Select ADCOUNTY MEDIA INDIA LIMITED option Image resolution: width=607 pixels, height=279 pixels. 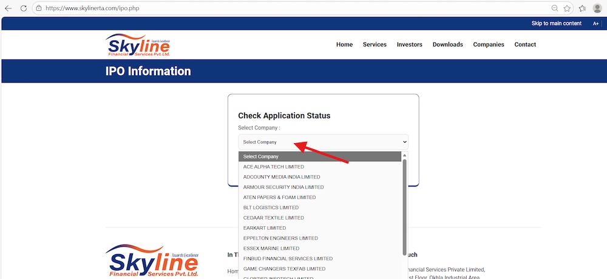pos(320,177)
